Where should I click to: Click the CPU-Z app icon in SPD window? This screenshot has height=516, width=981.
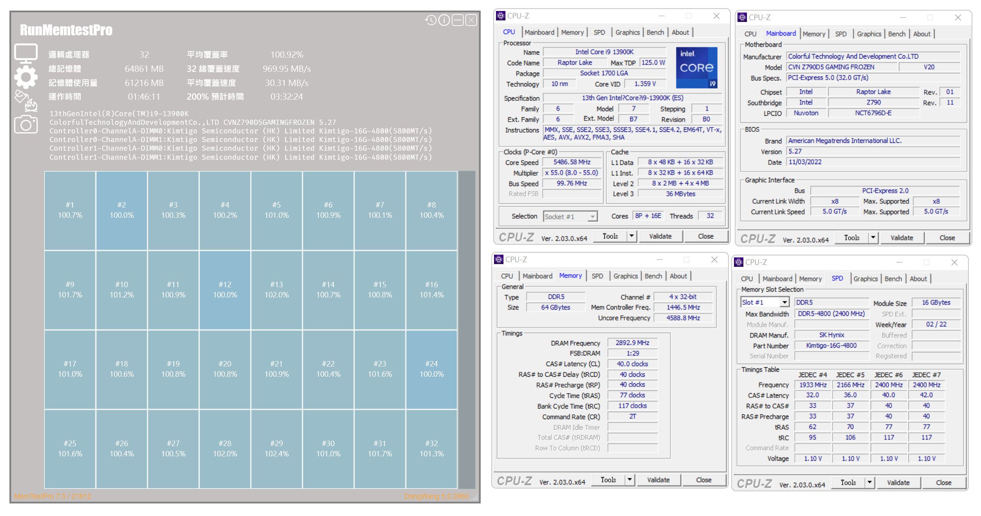[x=738, y=262]
